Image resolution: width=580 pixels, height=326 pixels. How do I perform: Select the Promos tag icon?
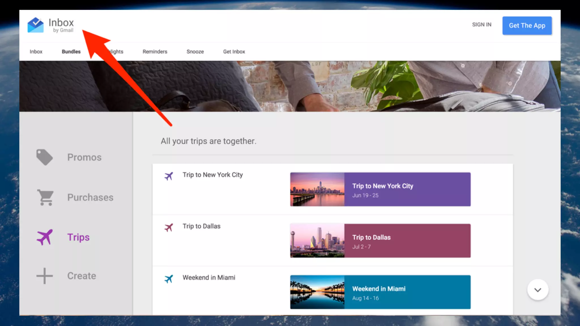[x=44, y=157]
